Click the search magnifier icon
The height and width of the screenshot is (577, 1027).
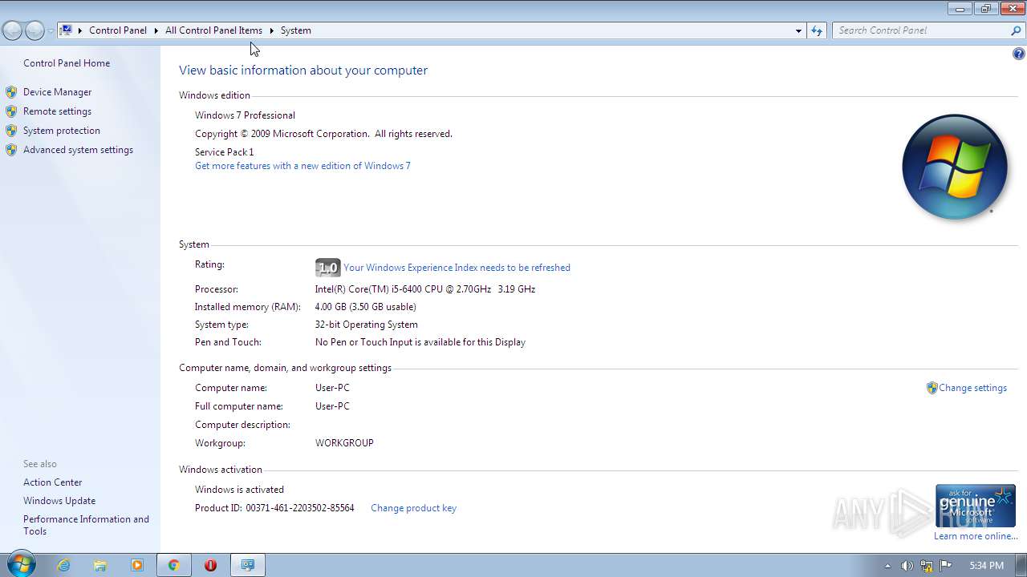(1017, 30)
